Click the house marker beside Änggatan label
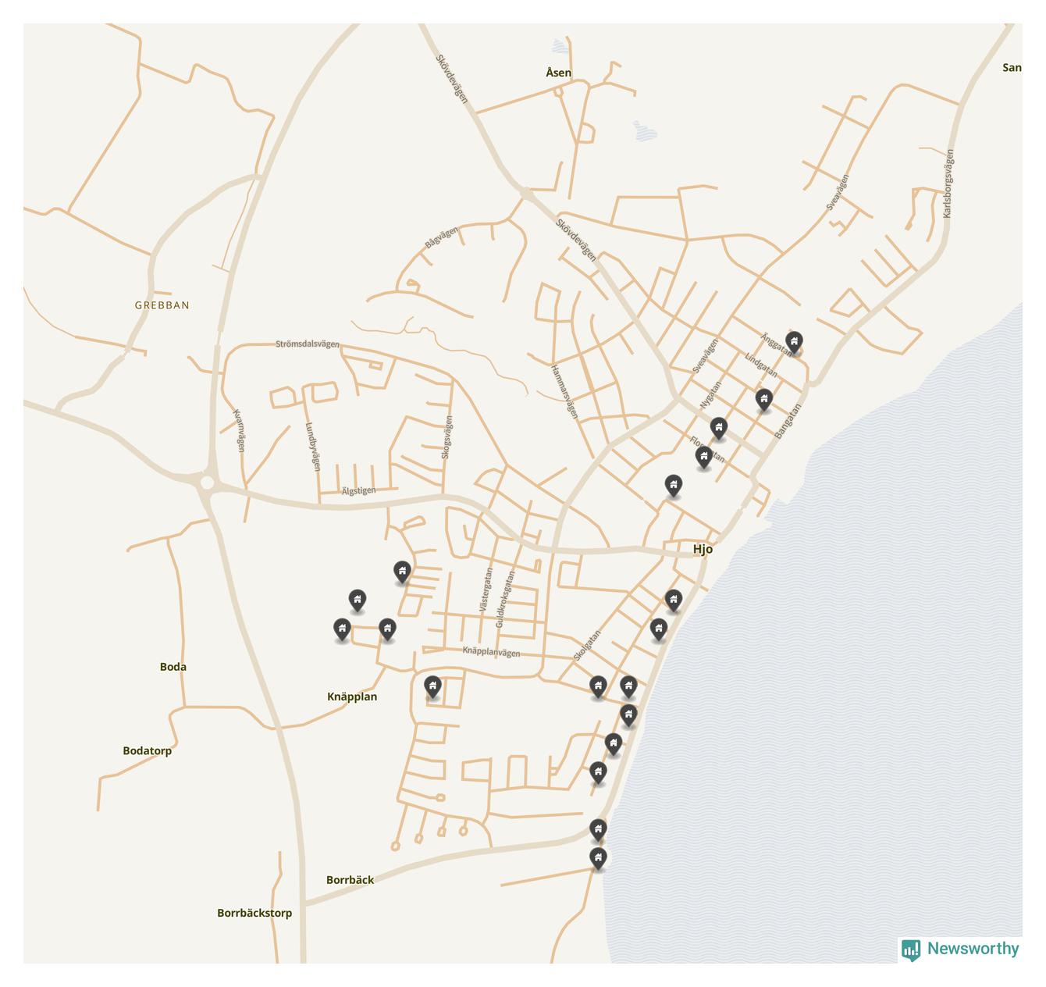The width and height of the screenshot is (1046, 987). pyautogui.click(x=794, y=341)
